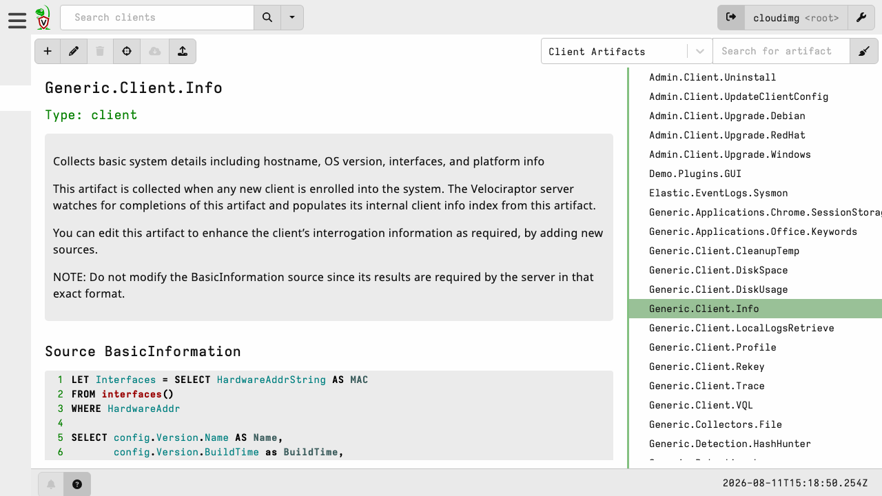The height and width of the screenshot is (496, 882).
Task: Select Generic.Client.Trace artifact
Action: 755,386
